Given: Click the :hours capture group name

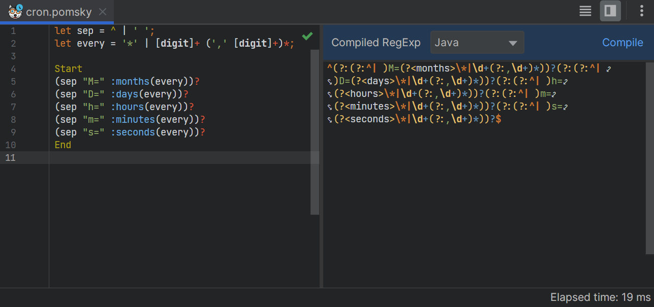Looking at the screenshot, I should click(127, 107).
